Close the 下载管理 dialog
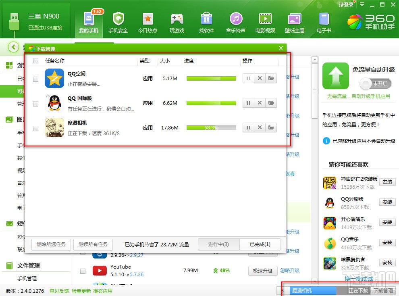Screen dimensions: 399x296 point(281,48)
